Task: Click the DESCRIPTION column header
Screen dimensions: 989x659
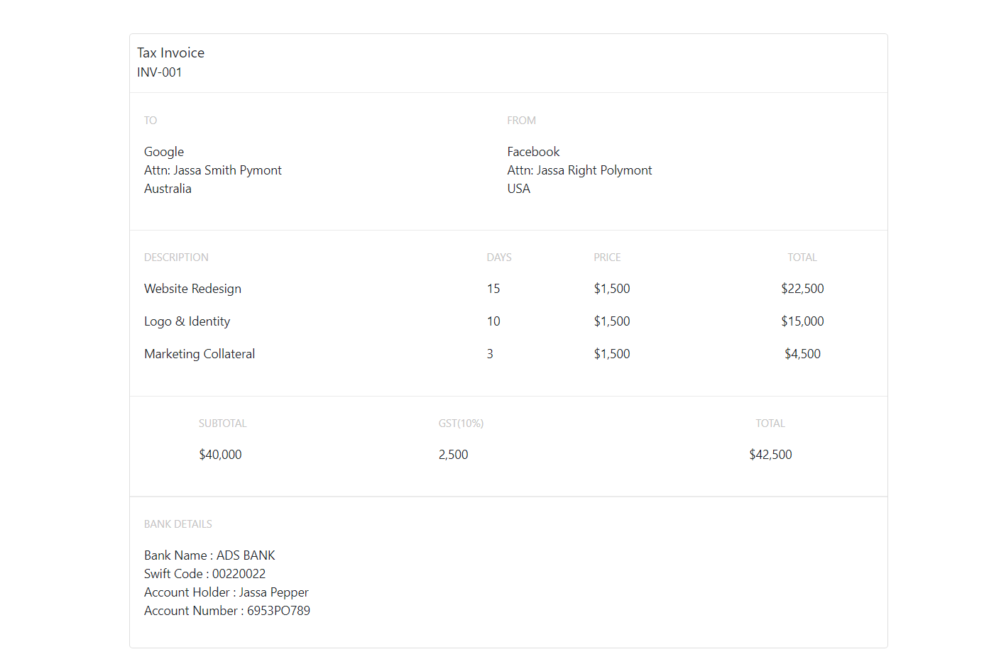Action: (176, 257)
